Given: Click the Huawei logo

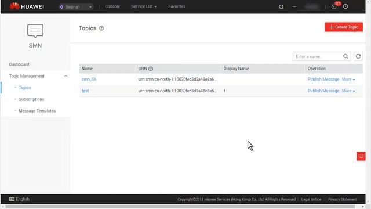Looking at the screenshot, I should (x=27, y=6).
